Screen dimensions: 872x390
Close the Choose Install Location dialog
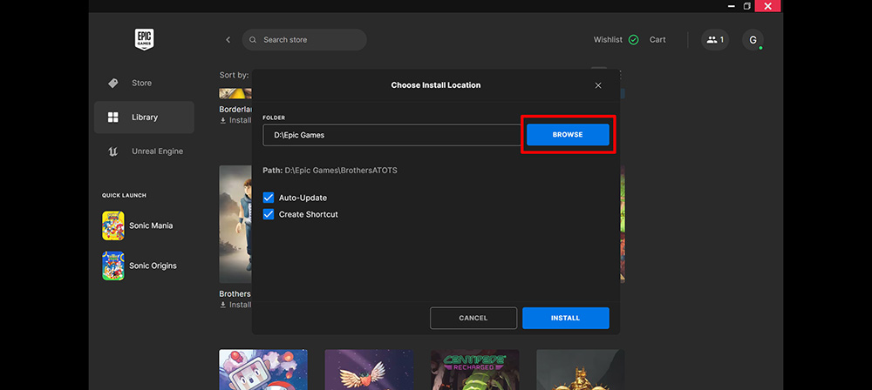pos(598,85)
